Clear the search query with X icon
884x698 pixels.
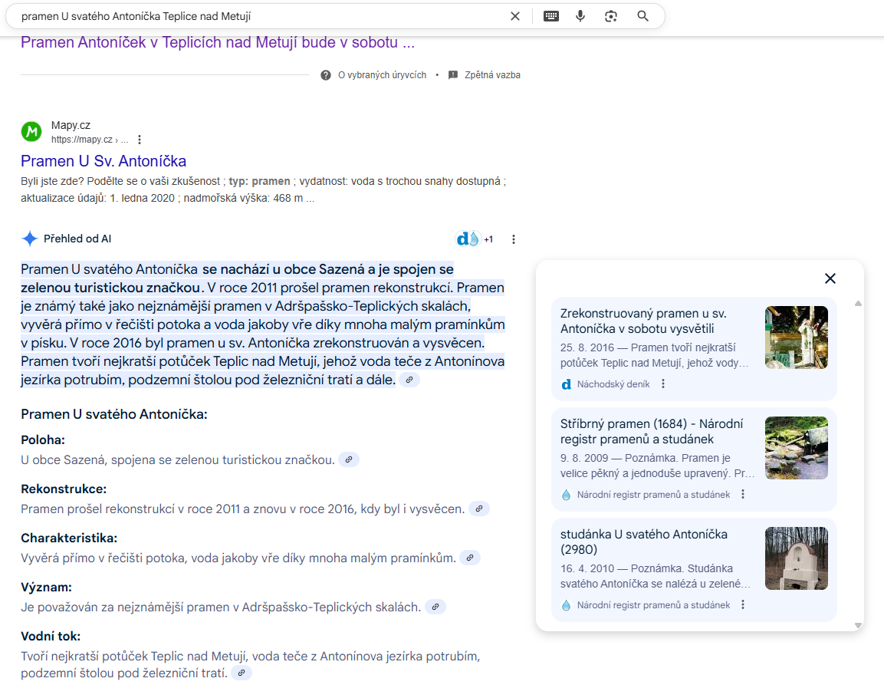(x=514, y=16)
